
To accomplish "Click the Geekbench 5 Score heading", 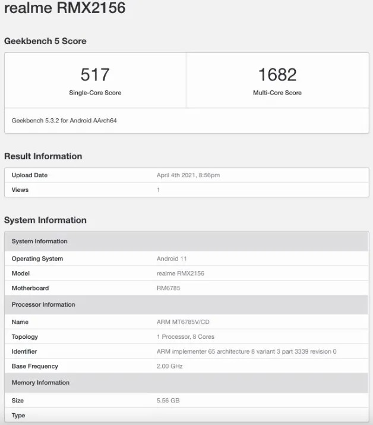I will point(45,41).
